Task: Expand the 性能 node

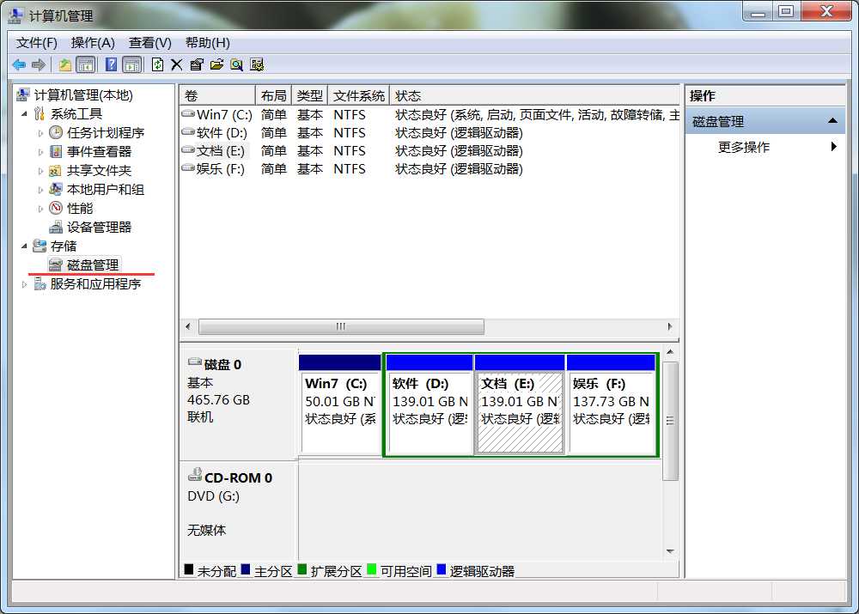Action: coord(40,209)
